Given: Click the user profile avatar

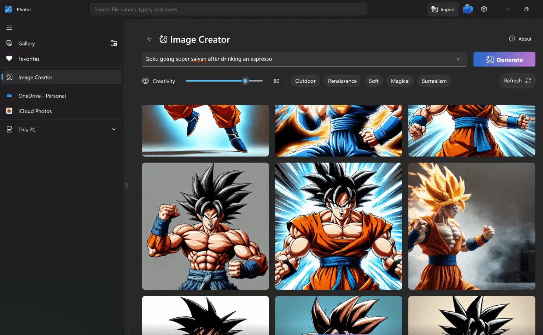Looking at the screenshot, I should point(468,10).
